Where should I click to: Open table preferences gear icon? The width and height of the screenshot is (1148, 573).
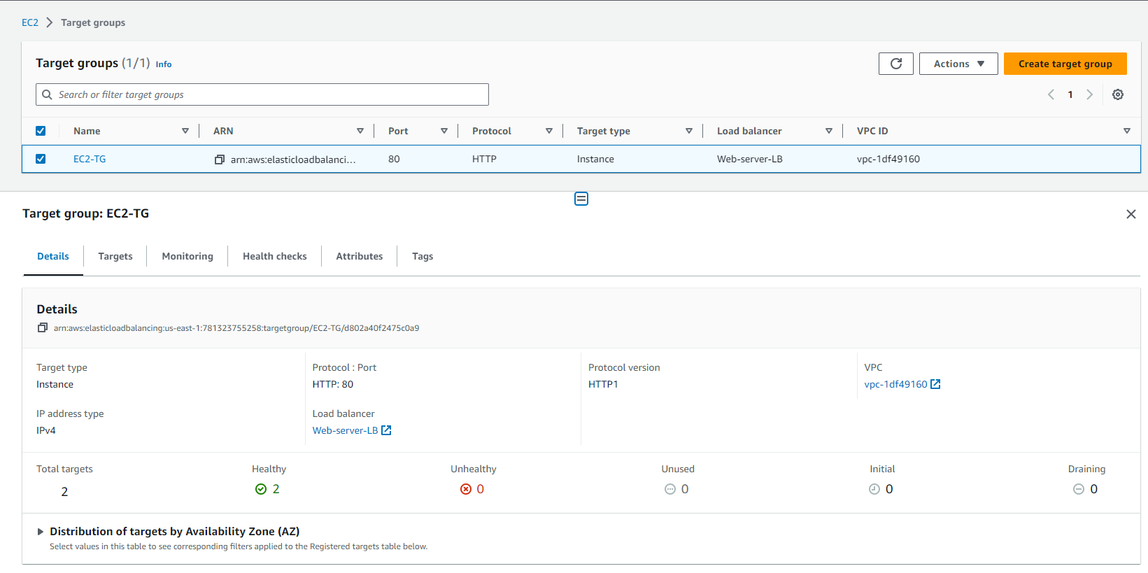(1118, 94)
